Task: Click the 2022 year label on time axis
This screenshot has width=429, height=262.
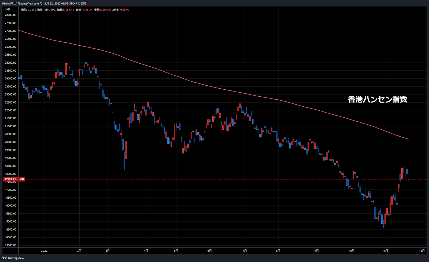Action: (44, 251)
